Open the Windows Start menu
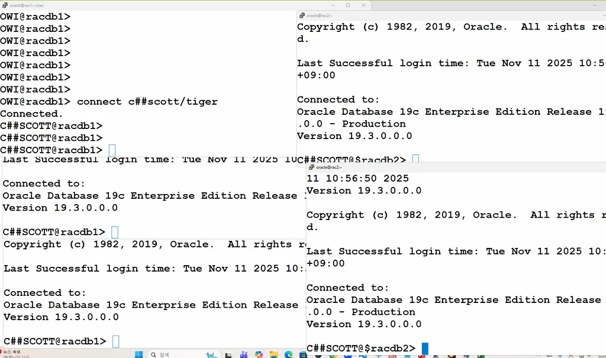The image size is (606, 358). [x=138, y=354]
